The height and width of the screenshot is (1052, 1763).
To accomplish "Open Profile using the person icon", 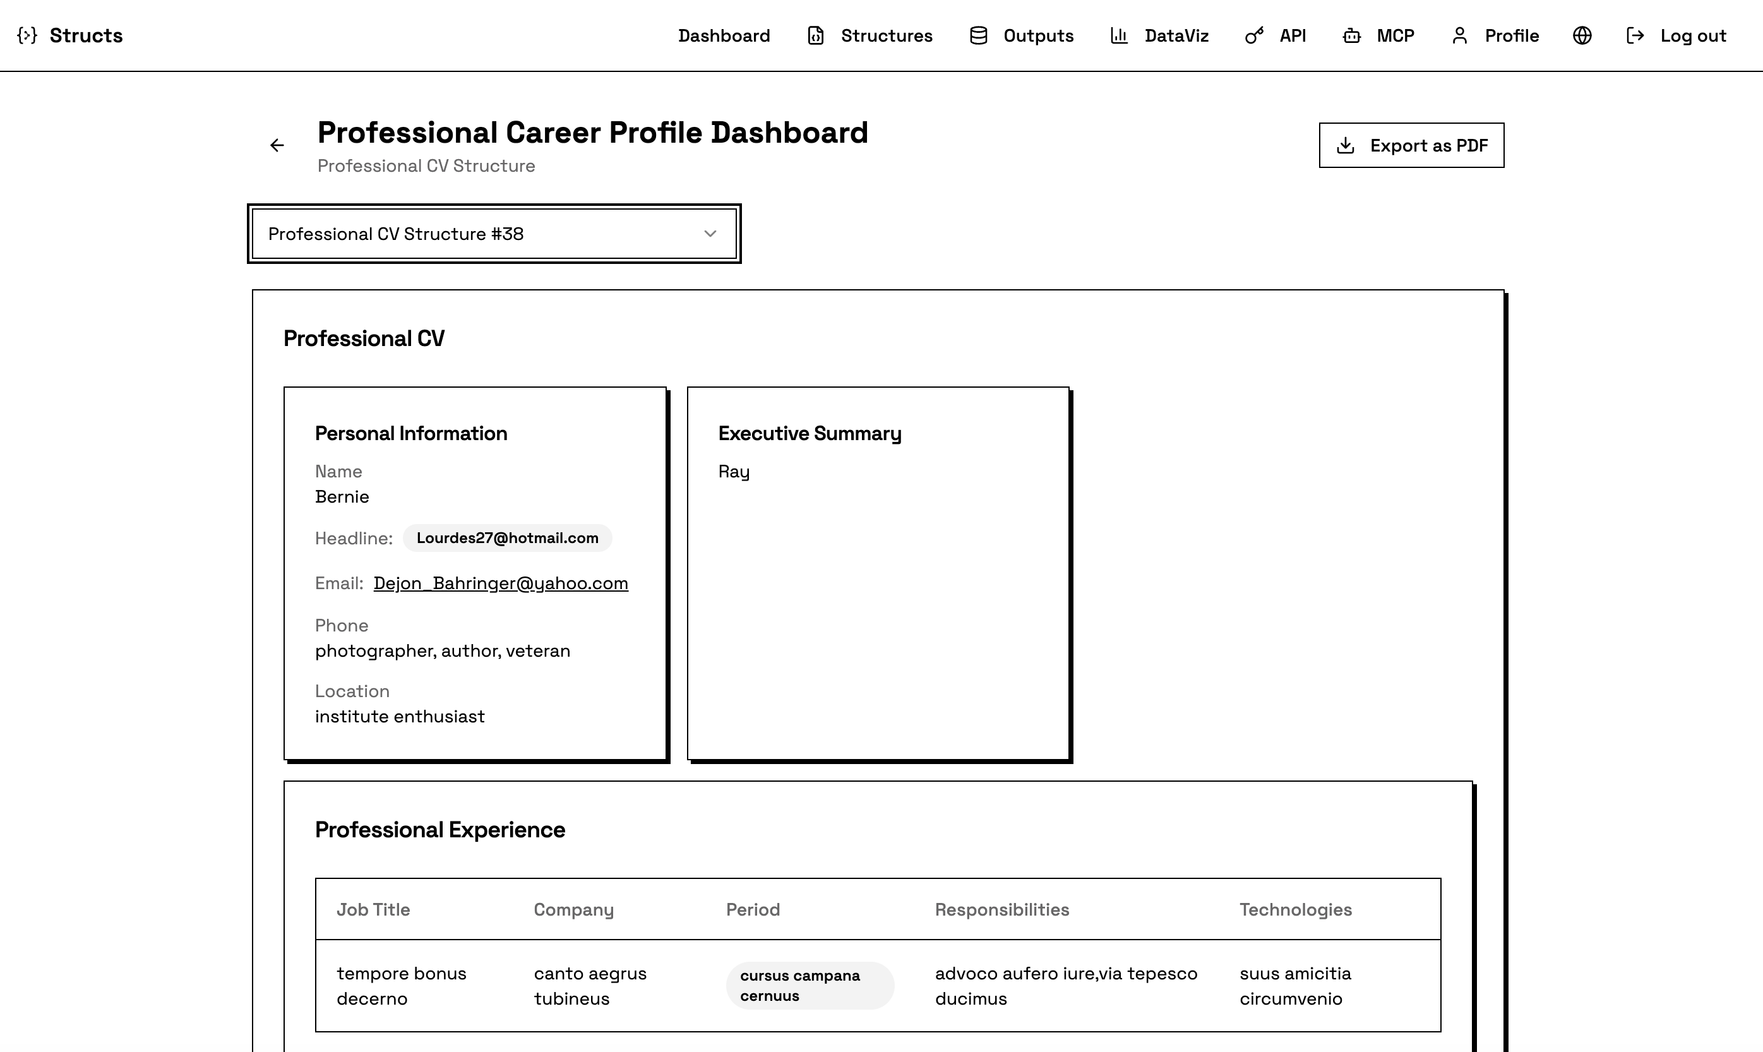I will click(x=1461, y=35).
